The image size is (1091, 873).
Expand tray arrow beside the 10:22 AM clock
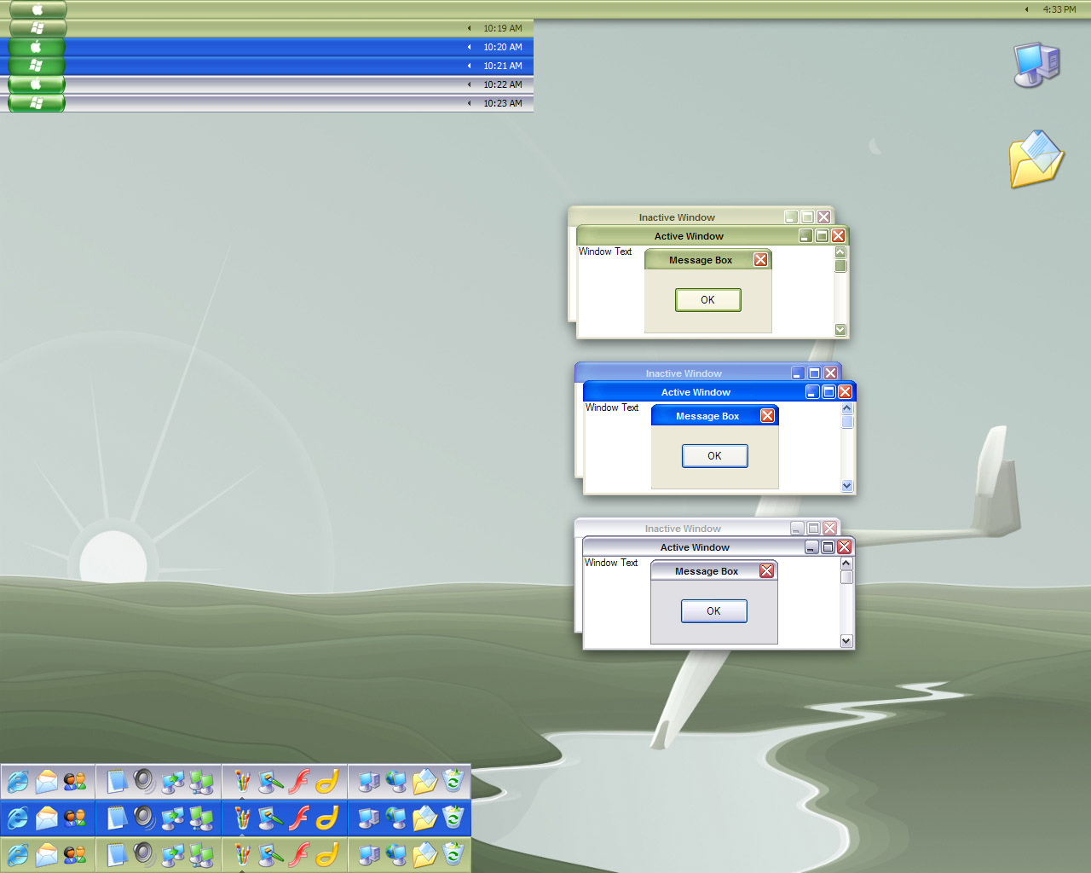tap(469, 84)
